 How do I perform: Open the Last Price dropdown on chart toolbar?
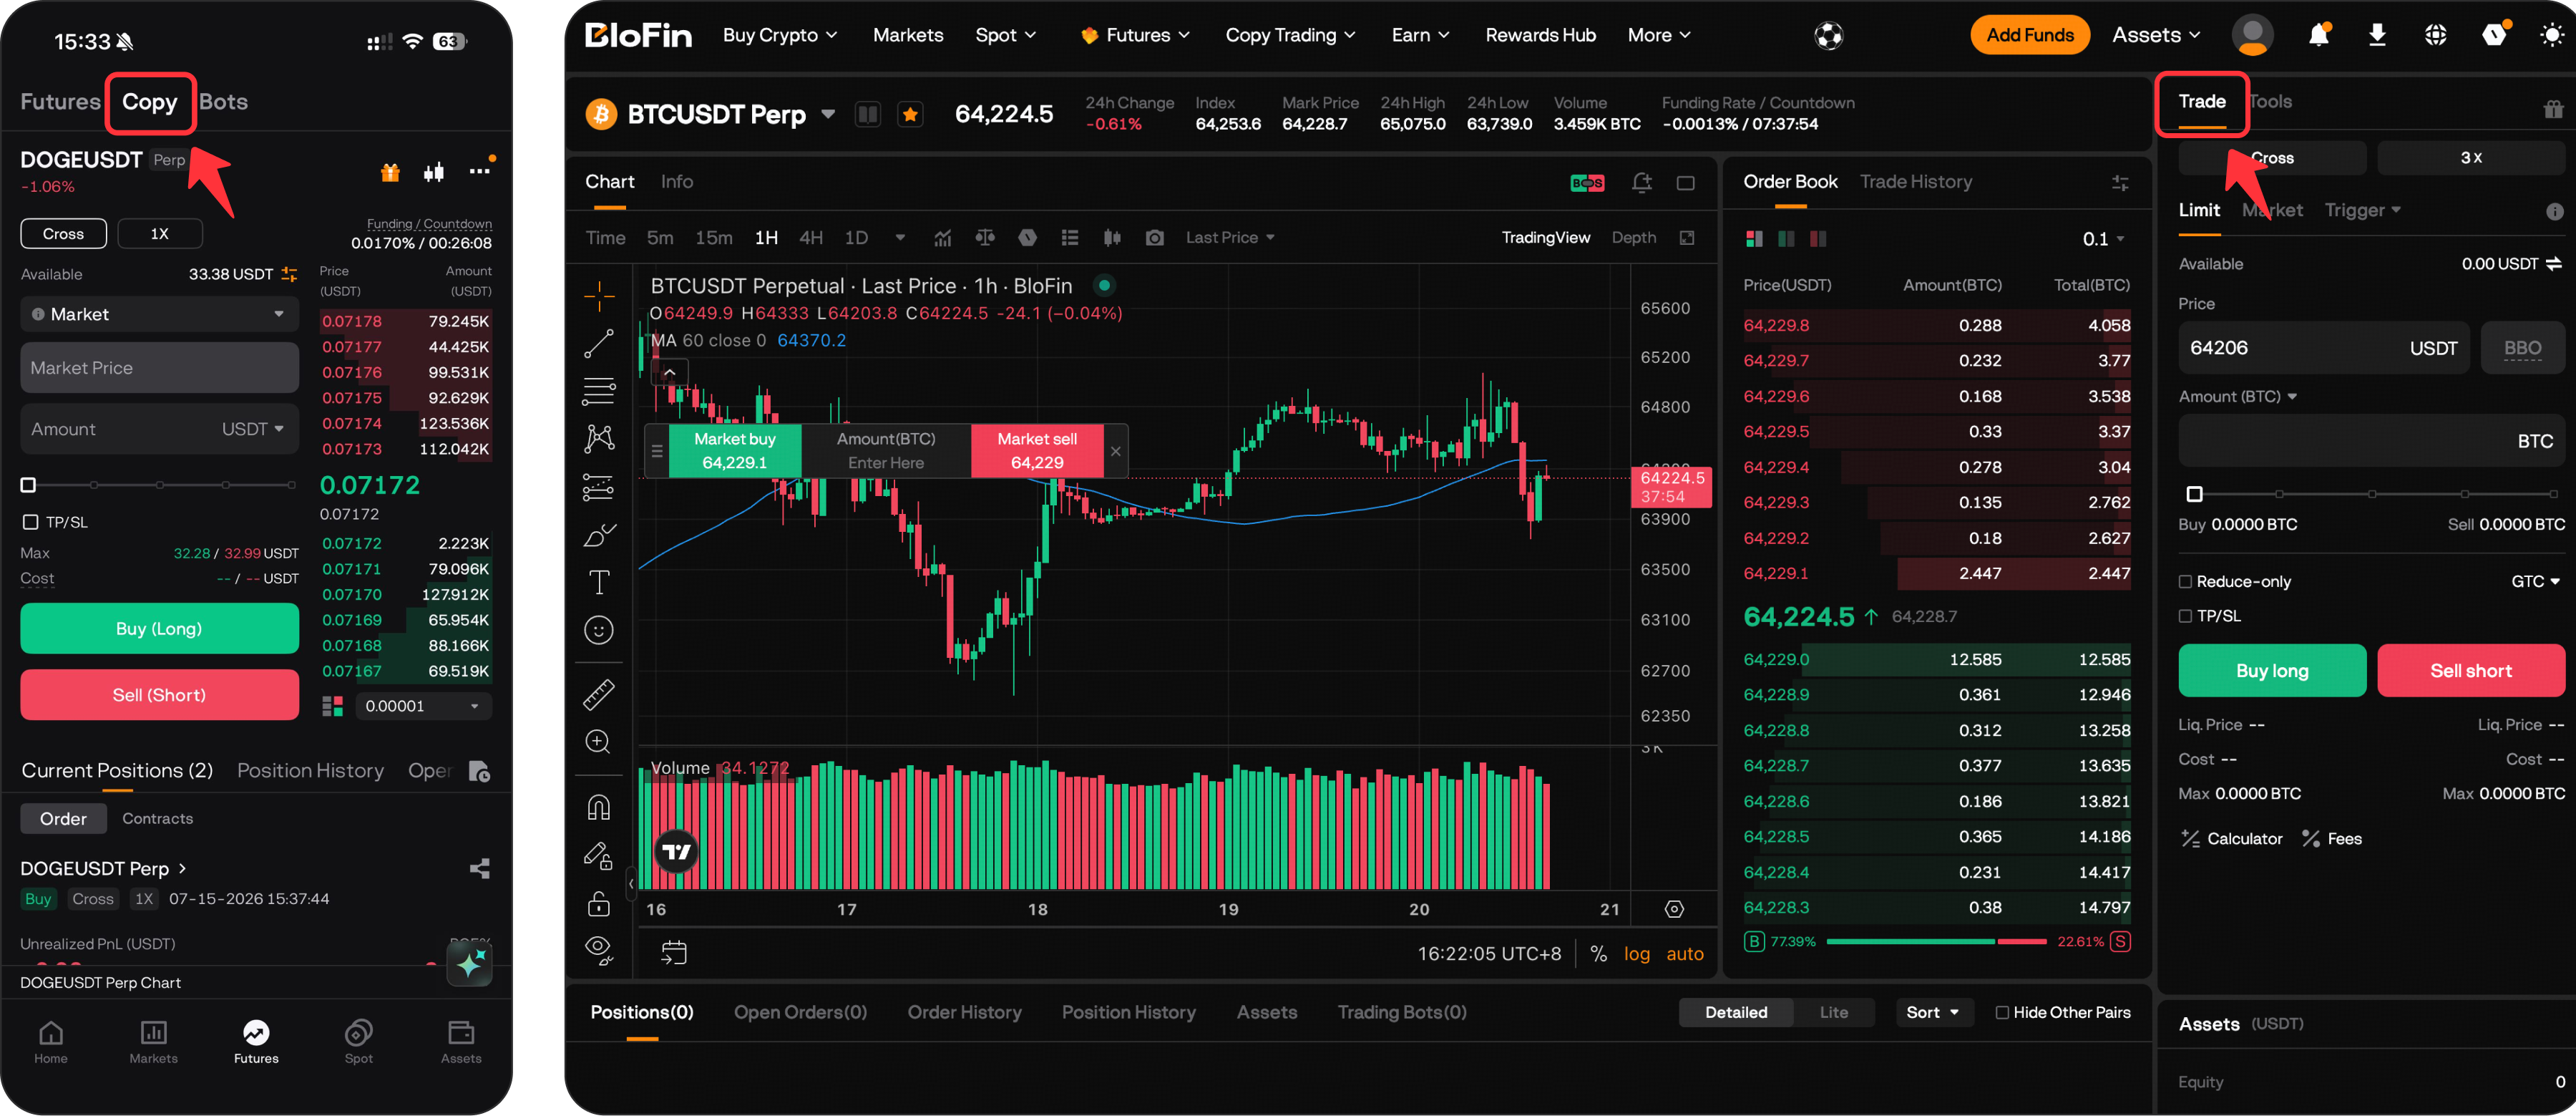point(1230,238)
